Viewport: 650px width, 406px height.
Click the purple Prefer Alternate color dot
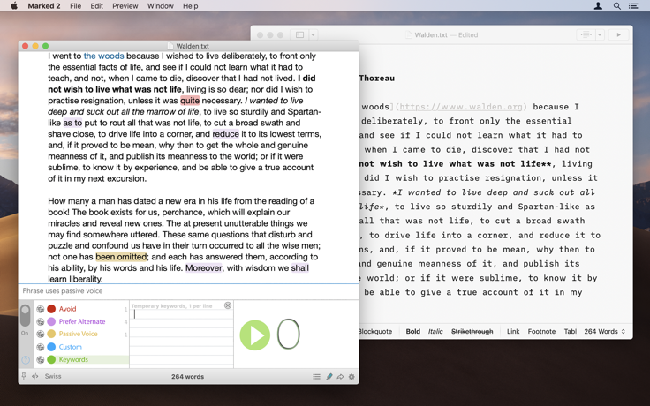tap(51, 321)
